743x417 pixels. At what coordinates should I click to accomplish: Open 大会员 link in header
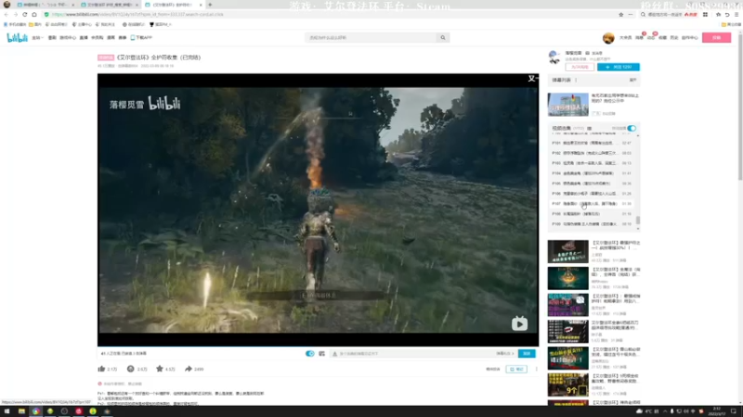coord(625,38)
